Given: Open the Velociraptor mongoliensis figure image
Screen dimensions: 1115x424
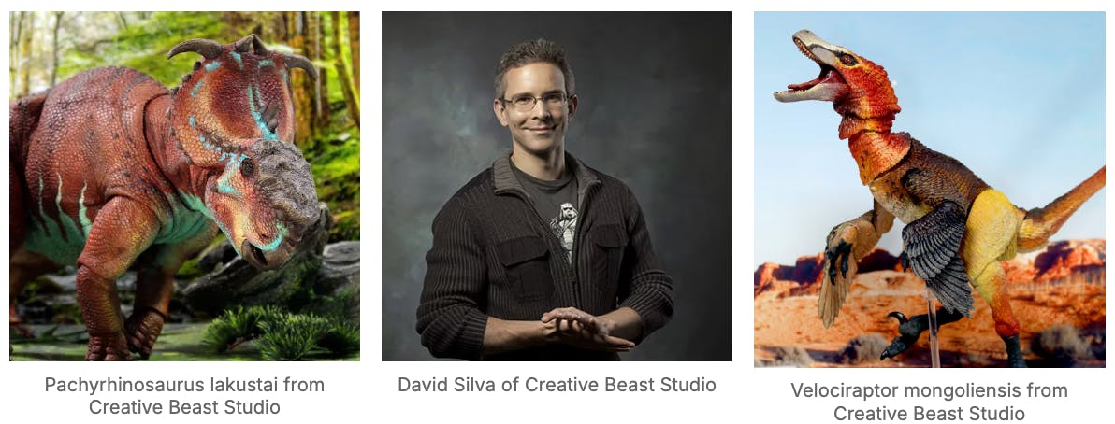Looking at the screenshot, I should click(930, 189).
